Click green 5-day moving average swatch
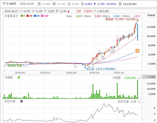Screen dimensions: 157x123 [x=22, y=16]
